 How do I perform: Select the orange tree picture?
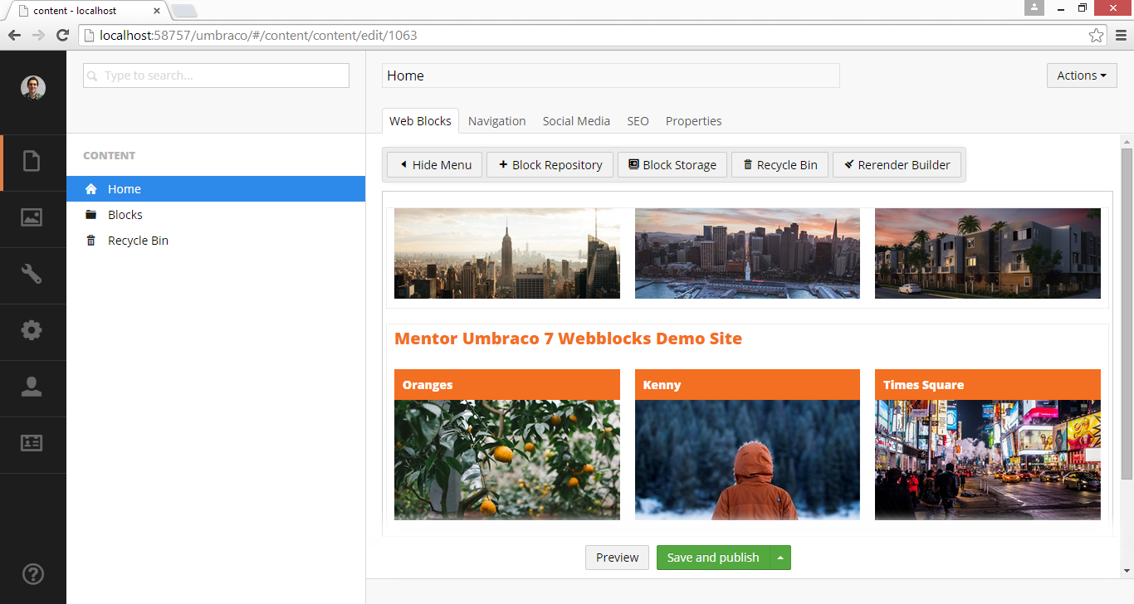(x=507, y=460)
